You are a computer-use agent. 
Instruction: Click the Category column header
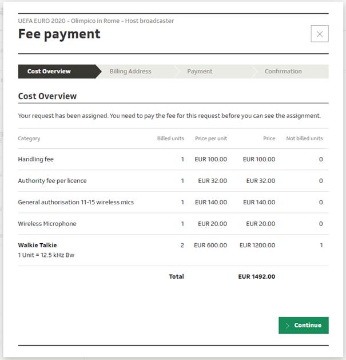[x=29, y=139]
